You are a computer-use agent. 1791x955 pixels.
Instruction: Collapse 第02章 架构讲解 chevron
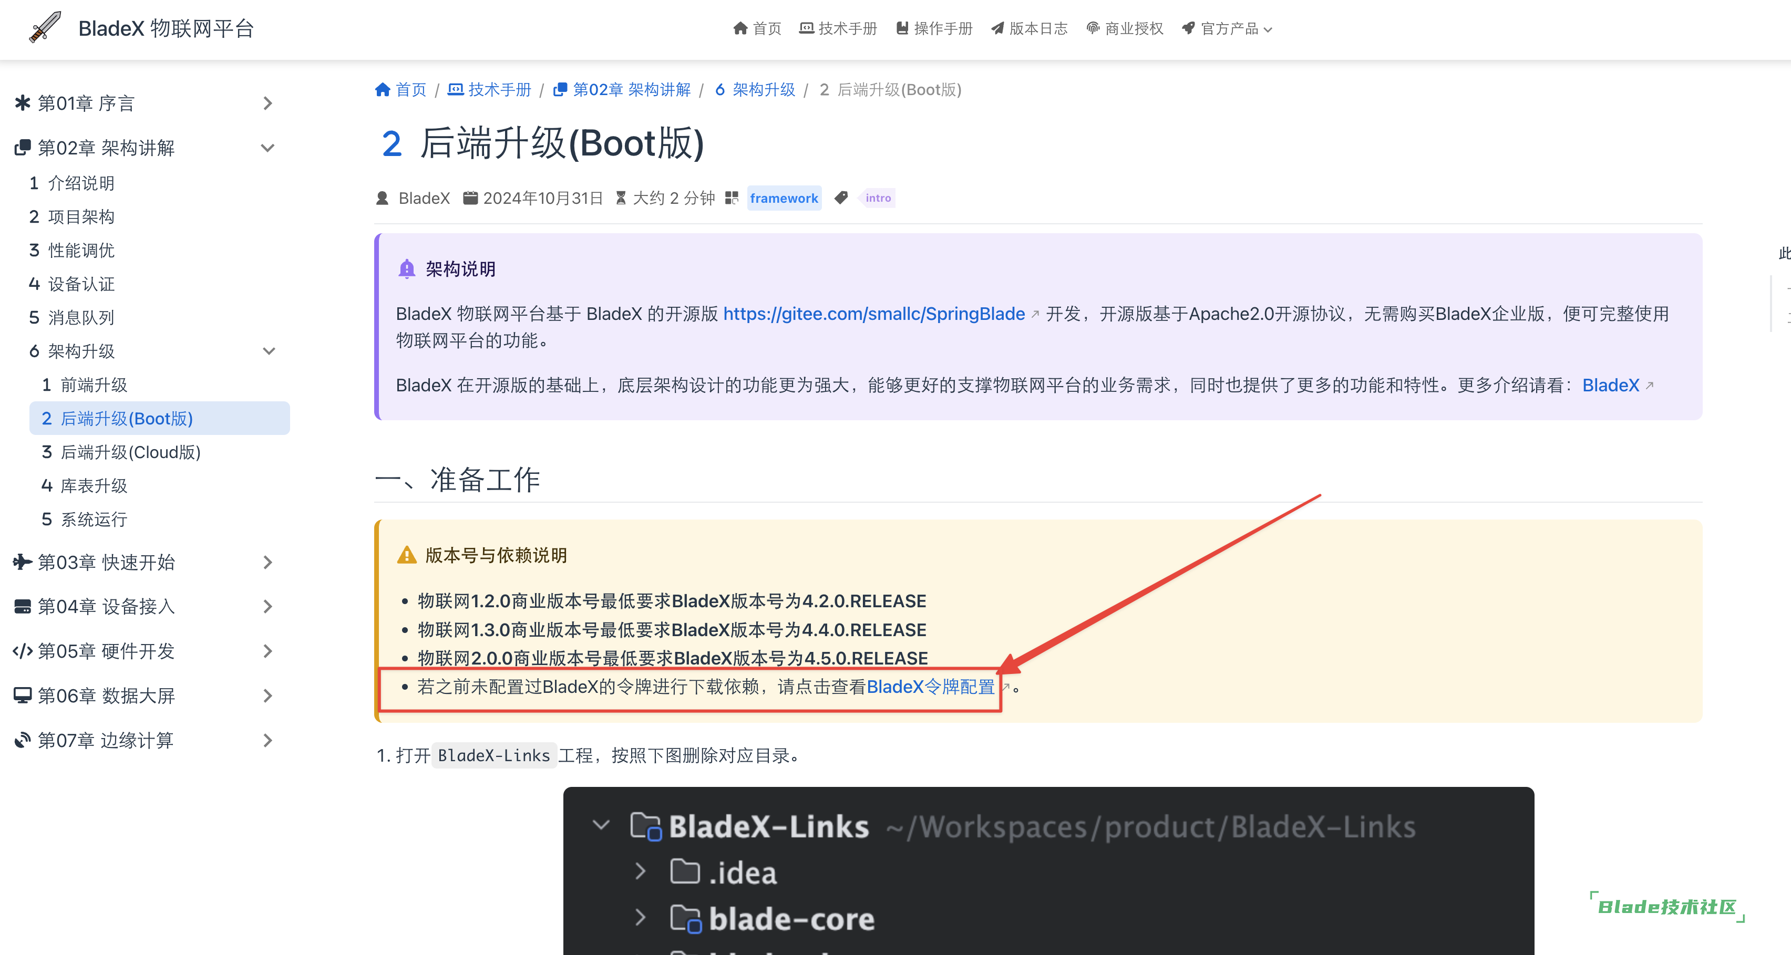267,148
